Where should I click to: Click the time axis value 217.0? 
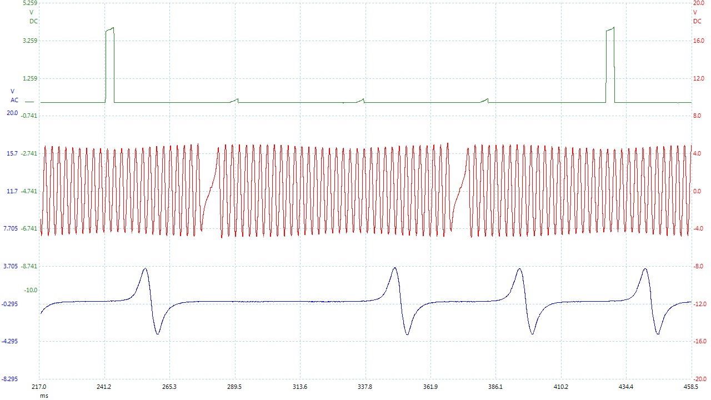click(x=40, y=387)
